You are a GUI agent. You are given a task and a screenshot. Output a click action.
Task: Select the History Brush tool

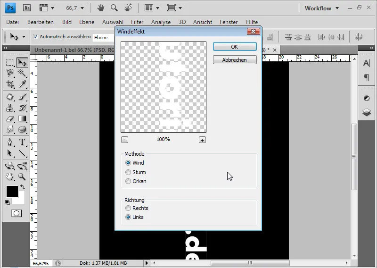pyautogui.click(x=22, y=108)
